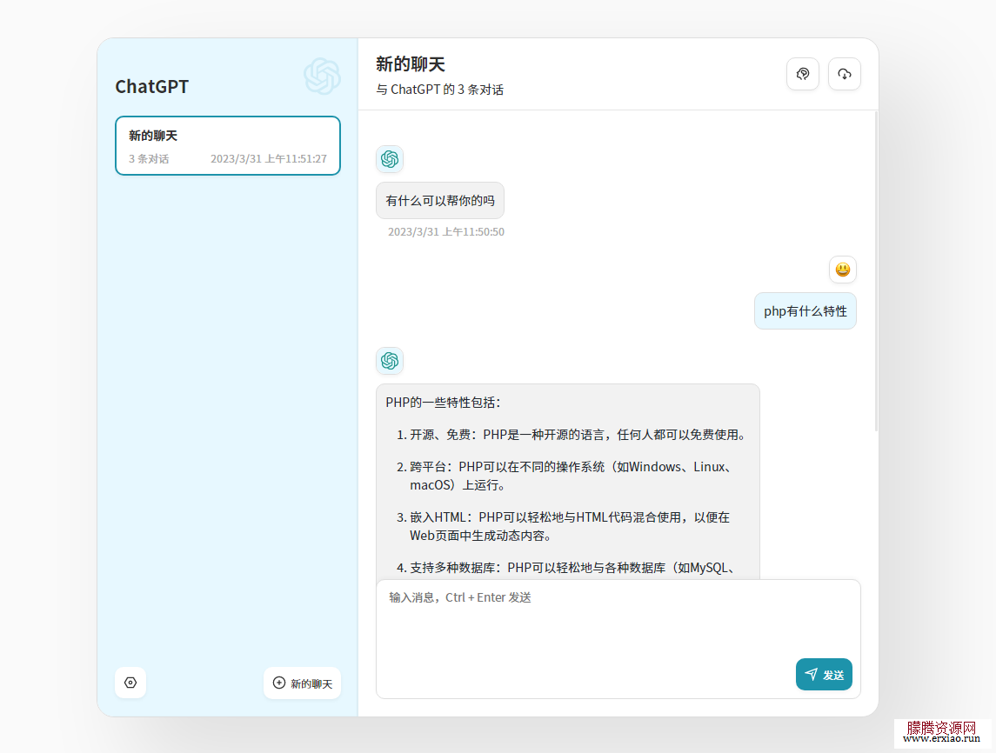Click the faint ChatGPT logo in the sidebar
The width and height of the screenshot is (996, 753).
[322, 77]
